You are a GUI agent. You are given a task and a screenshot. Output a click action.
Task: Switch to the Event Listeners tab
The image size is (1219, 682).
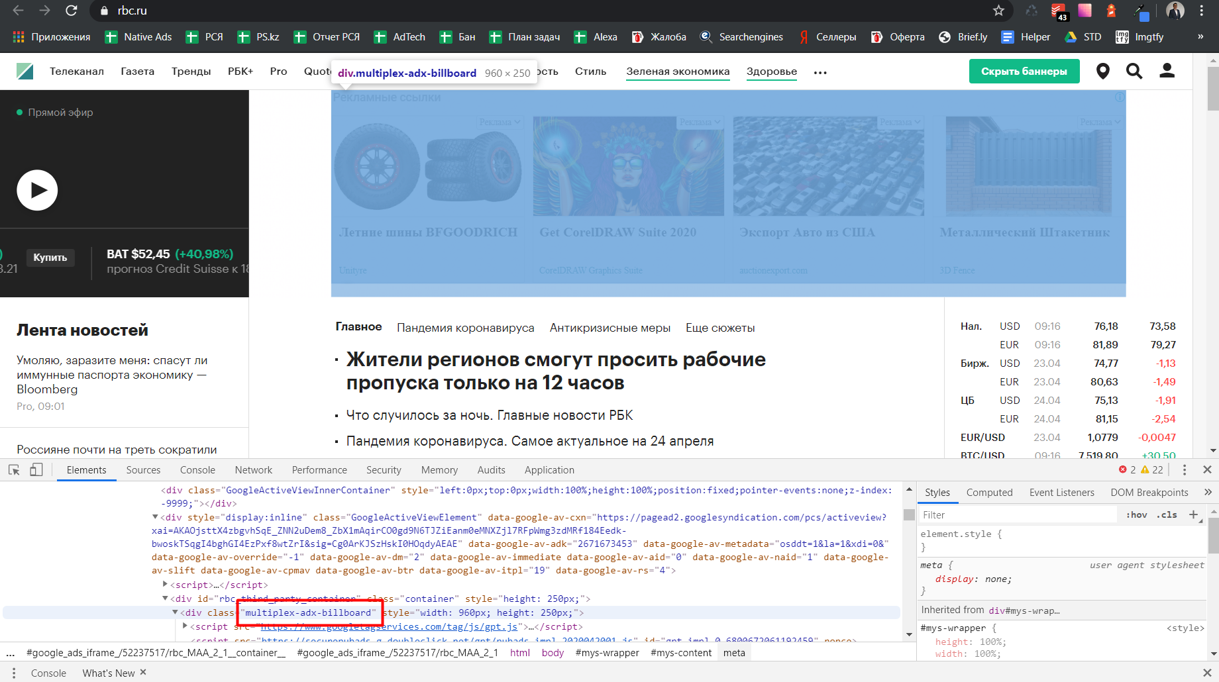click(x=1061, y=493)
